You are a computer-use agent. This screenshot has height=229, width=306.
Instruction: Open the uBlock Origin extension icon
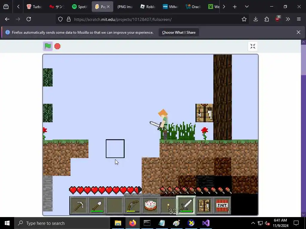(278, 19)
